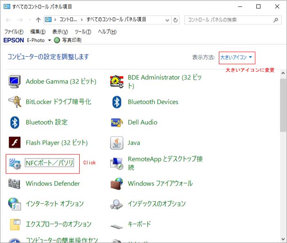Click the forward navigation arrow
The image size is (287, 243).
click(20, 20)
